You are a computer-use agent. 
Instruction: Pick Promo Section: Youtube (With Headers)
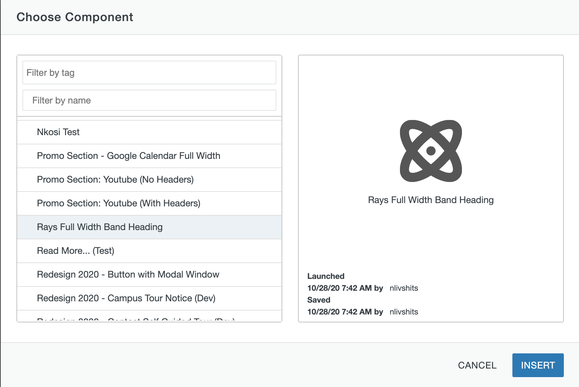point(149,203)
